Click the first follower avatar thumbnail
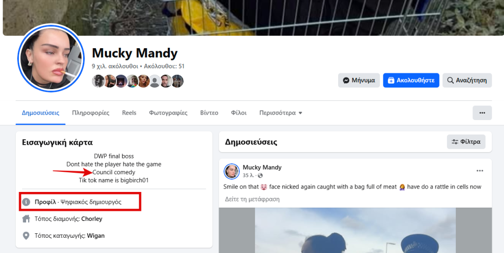The image size is (504, 253). pos(97,81)
